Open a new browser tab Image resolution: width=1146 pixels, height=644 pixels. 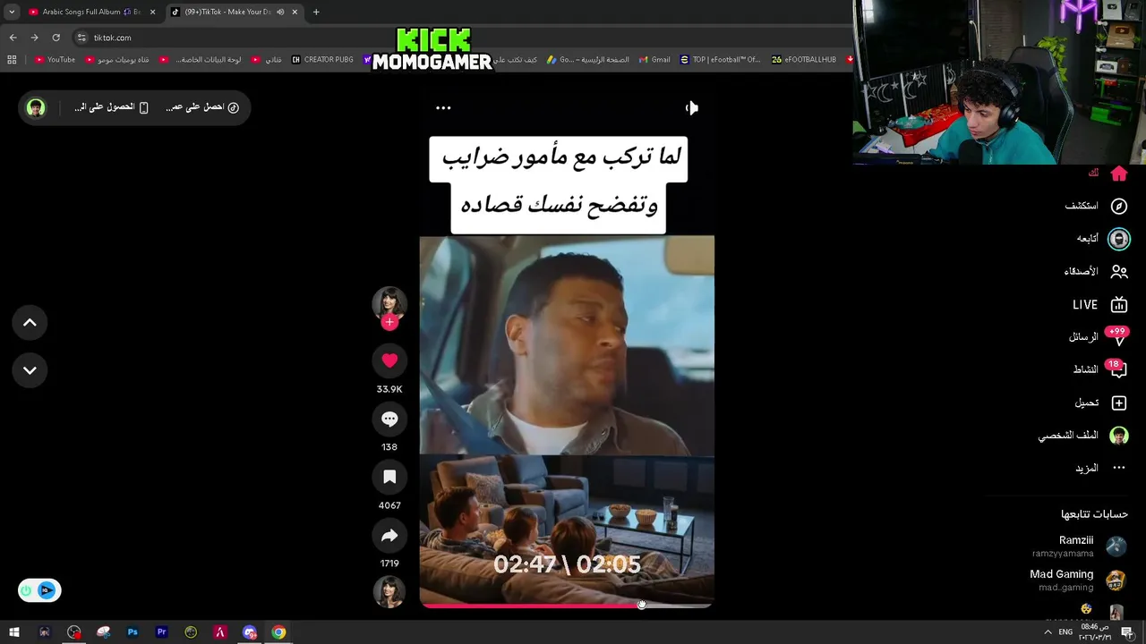pyautogui.click(x=316, y=12)
